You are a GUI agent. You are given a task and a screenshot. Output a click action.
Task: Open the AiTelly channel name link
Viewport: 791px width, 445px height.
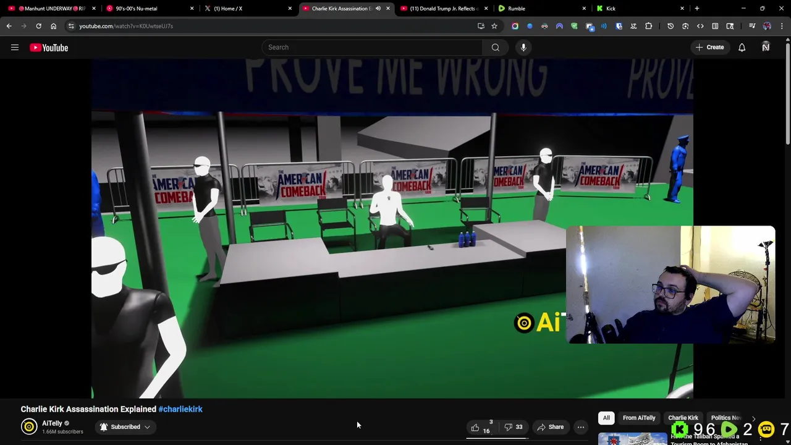click(x=52, y=423)
